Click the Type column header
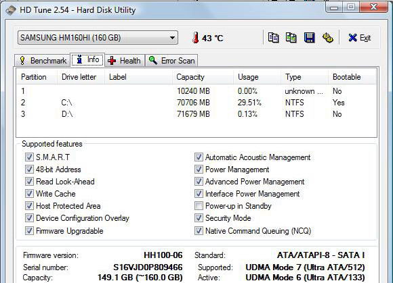Viewport: 393px width, 283px height. [x=304, y=77]
